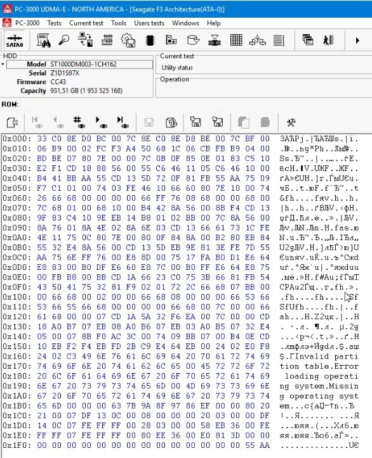Click the ROM chip toolbar icon
Screen dimensions: 372x458
[x=150, y=40]
